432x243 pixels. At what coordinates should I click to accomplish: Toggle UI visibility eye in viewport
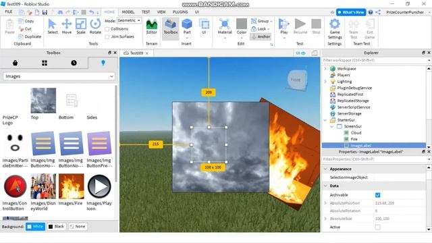tap(300, 53)
